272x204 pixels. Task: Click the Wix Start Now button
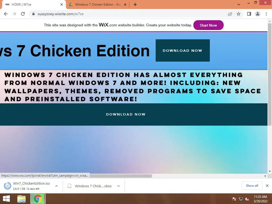[x=208, y=25]
